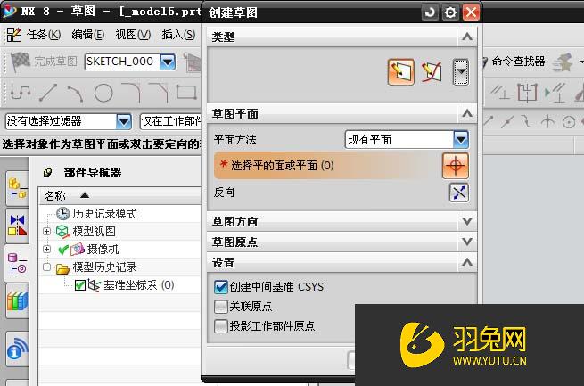Select the Fillet tool
584x386 pixels.
pos(131,93)
